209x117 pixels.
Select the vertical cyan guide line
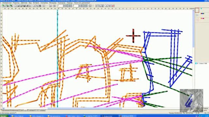click(57, 58)
